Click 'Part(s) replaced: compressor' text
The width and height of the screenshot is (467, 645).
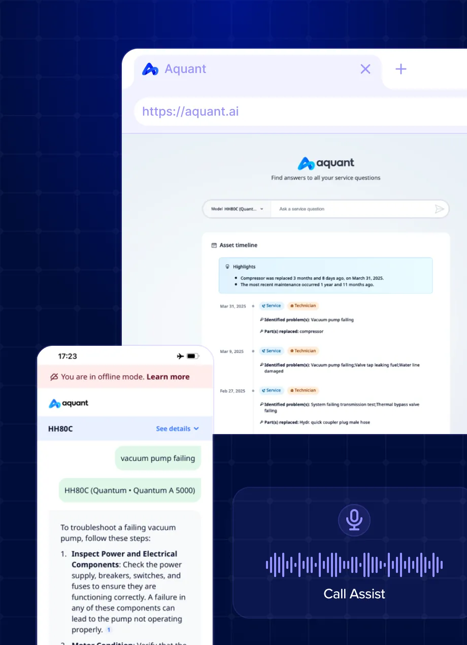[x=291, y=332]
